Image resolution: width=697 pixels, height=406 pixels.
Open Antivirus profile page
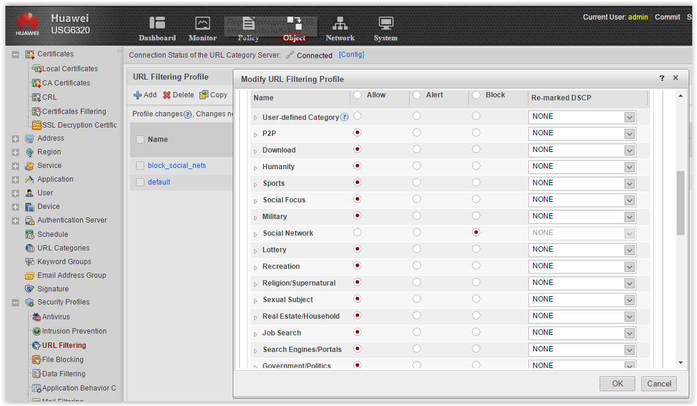coord(56,317)
